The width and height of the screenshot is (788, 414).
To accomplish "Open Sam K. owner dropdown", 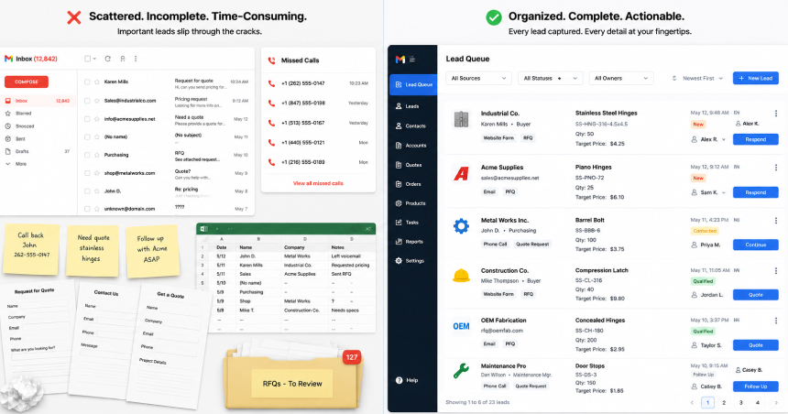I will [x=708, y=192].
